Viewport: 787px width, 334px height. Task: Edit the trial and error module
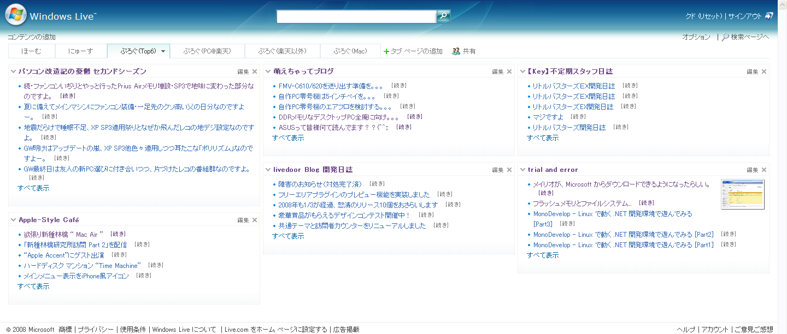pos(753,170)
